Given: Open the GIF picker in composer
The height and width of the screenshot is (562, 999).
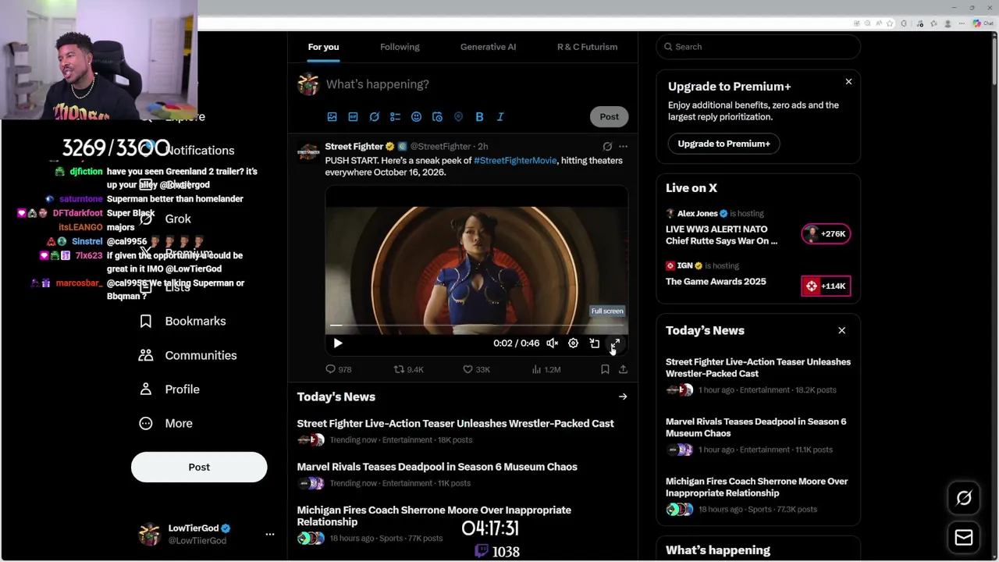Looking at the screenshot, I should [353, 117].
